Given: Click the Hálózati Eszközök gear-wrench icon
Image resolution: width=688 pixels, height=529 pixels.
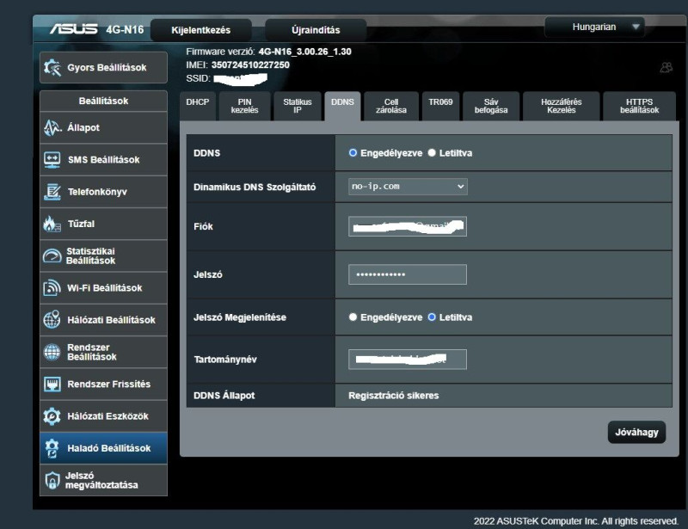Looking at the screenshot, I should click(x=52, y=416).
